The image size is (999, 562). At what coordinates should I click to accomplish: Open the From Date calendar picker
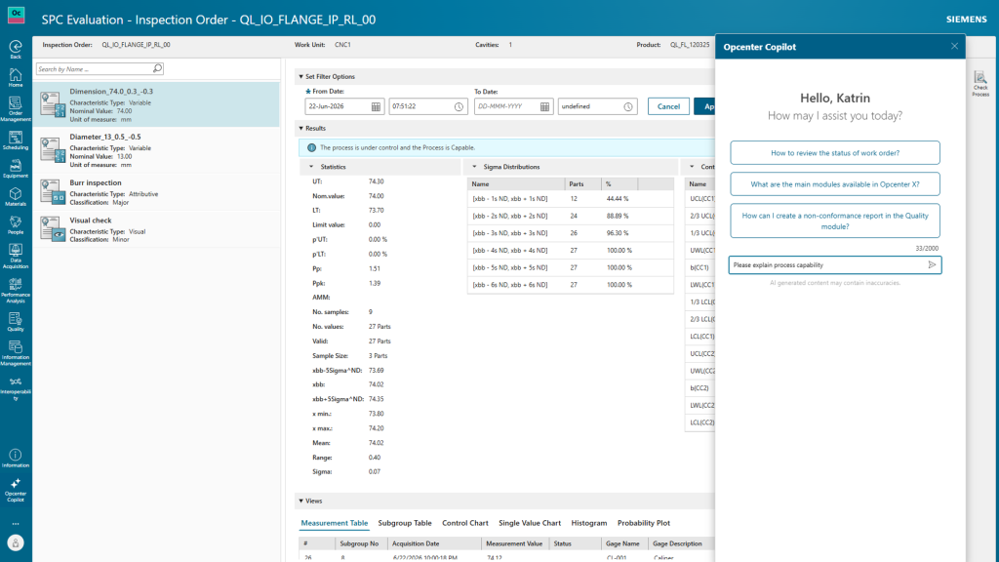(376, 106)
